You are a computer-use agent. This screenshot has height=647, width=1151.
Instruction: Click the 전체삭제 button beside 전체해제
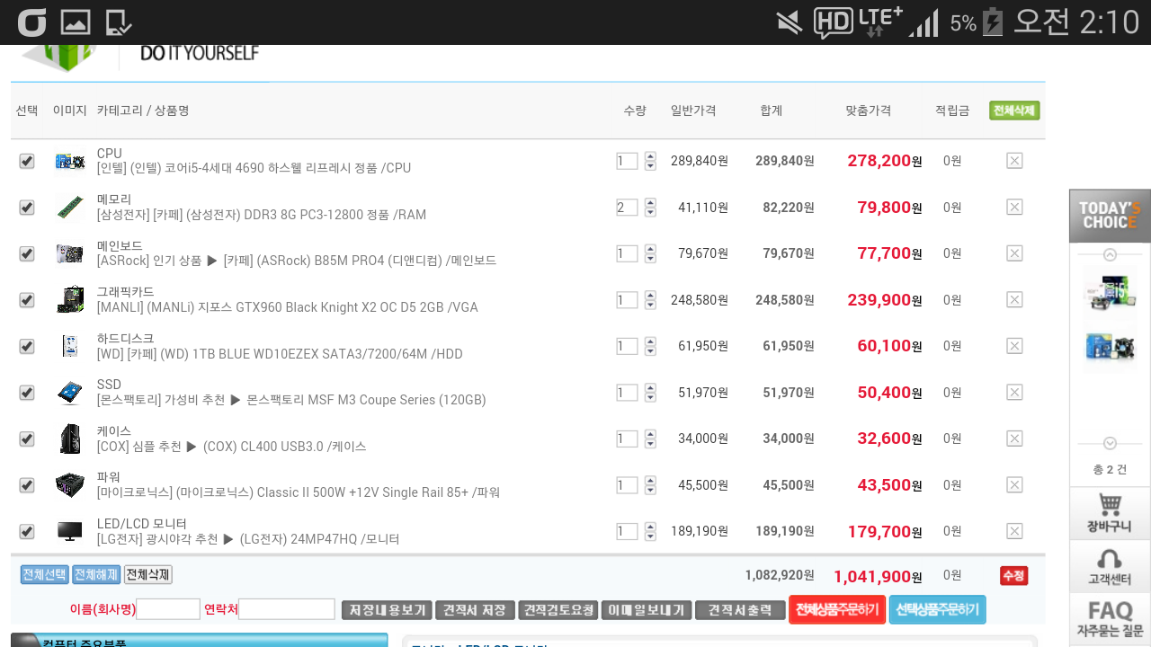pyautogui.click(x=147, y=574)
